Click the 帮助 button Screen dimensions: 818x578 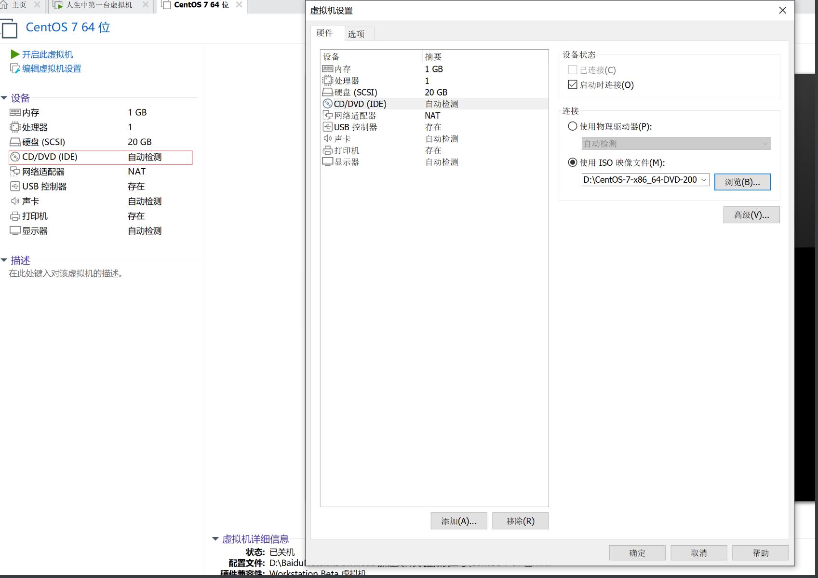click(x=761, y=553)
